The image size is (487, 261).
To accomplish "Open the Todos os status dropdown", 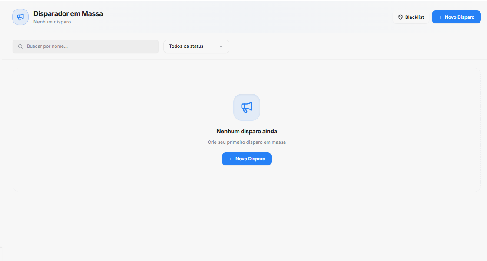I will [x=196, y=46].
